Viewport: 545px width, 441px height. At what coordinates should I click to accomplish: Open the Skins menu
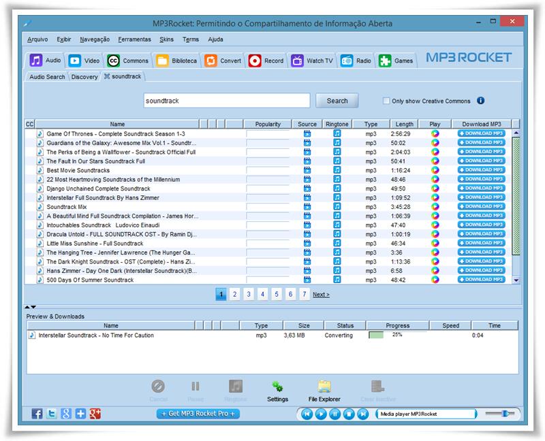pos(166,39)
